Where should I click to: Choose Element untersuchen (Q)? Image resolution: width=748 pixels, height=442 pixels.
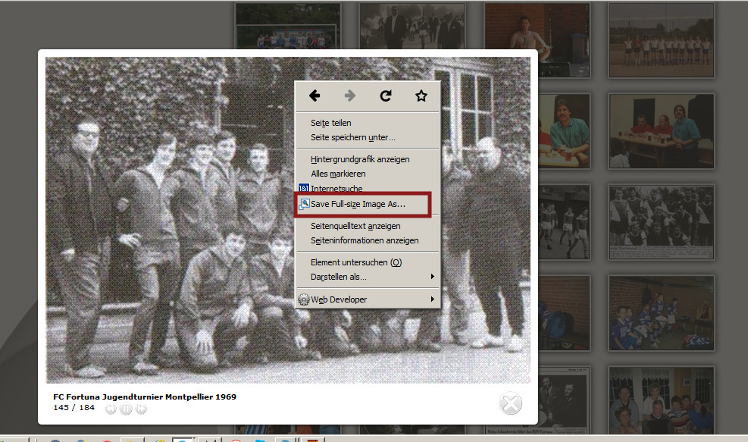tap(368, 262)
